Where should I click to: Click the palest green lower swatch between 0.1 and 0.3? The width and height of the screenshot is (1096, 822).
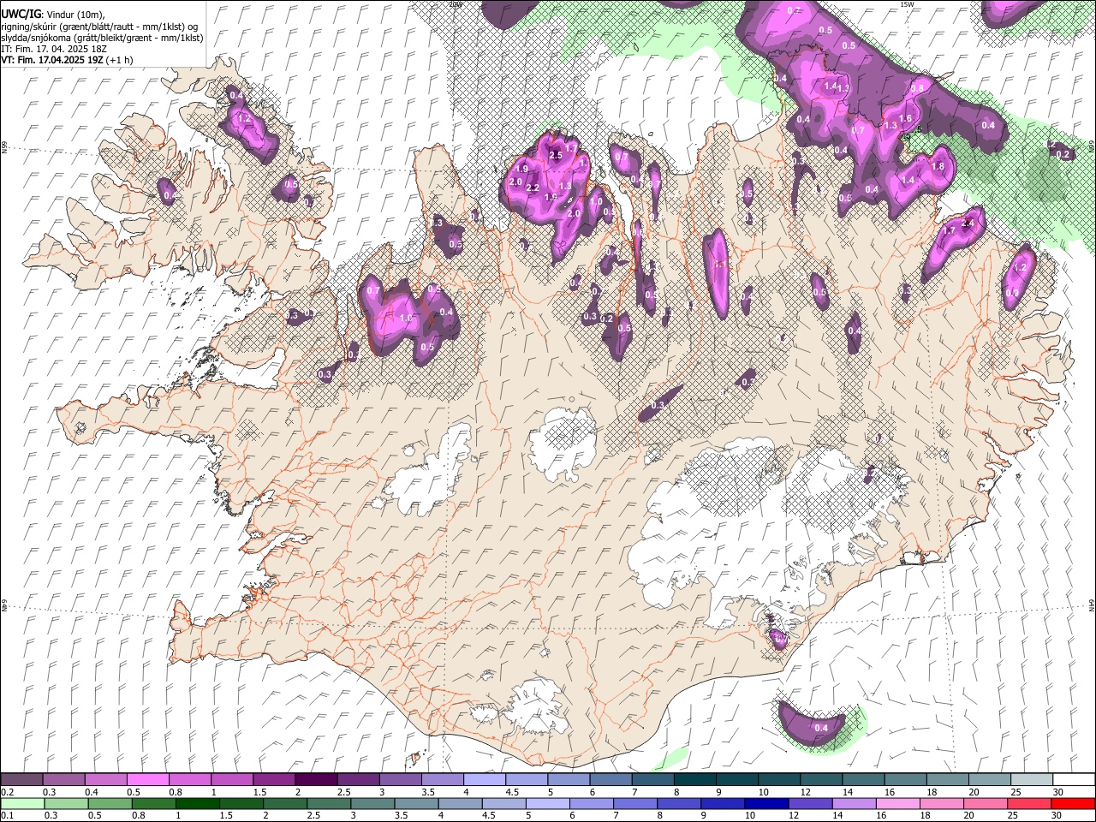coord(22,803)
